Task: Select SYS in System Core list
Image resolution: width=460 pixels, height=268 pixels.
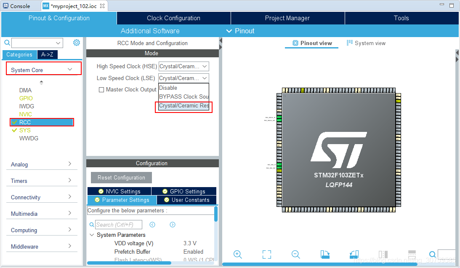Action: (x=25, y=130)
